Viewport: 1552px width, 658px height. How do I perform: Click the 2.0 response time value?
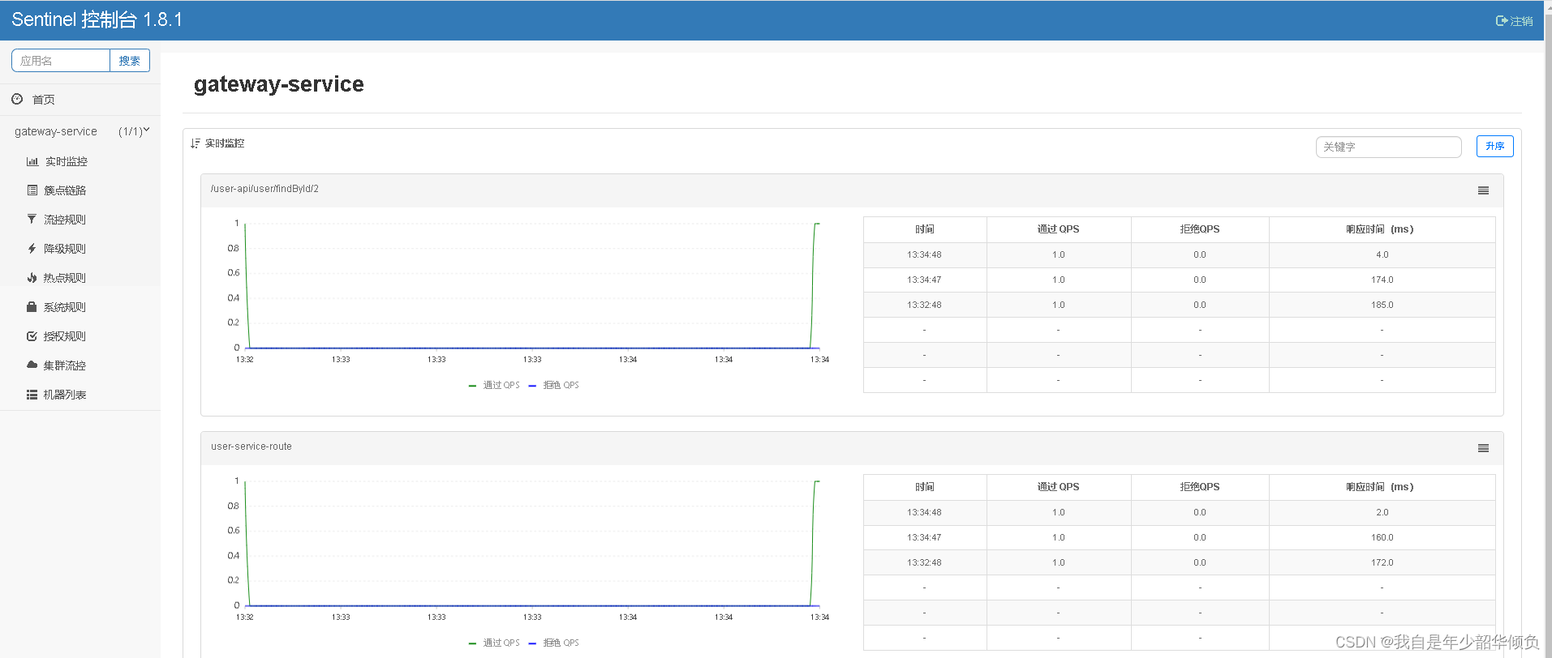tap(1382, 512)
